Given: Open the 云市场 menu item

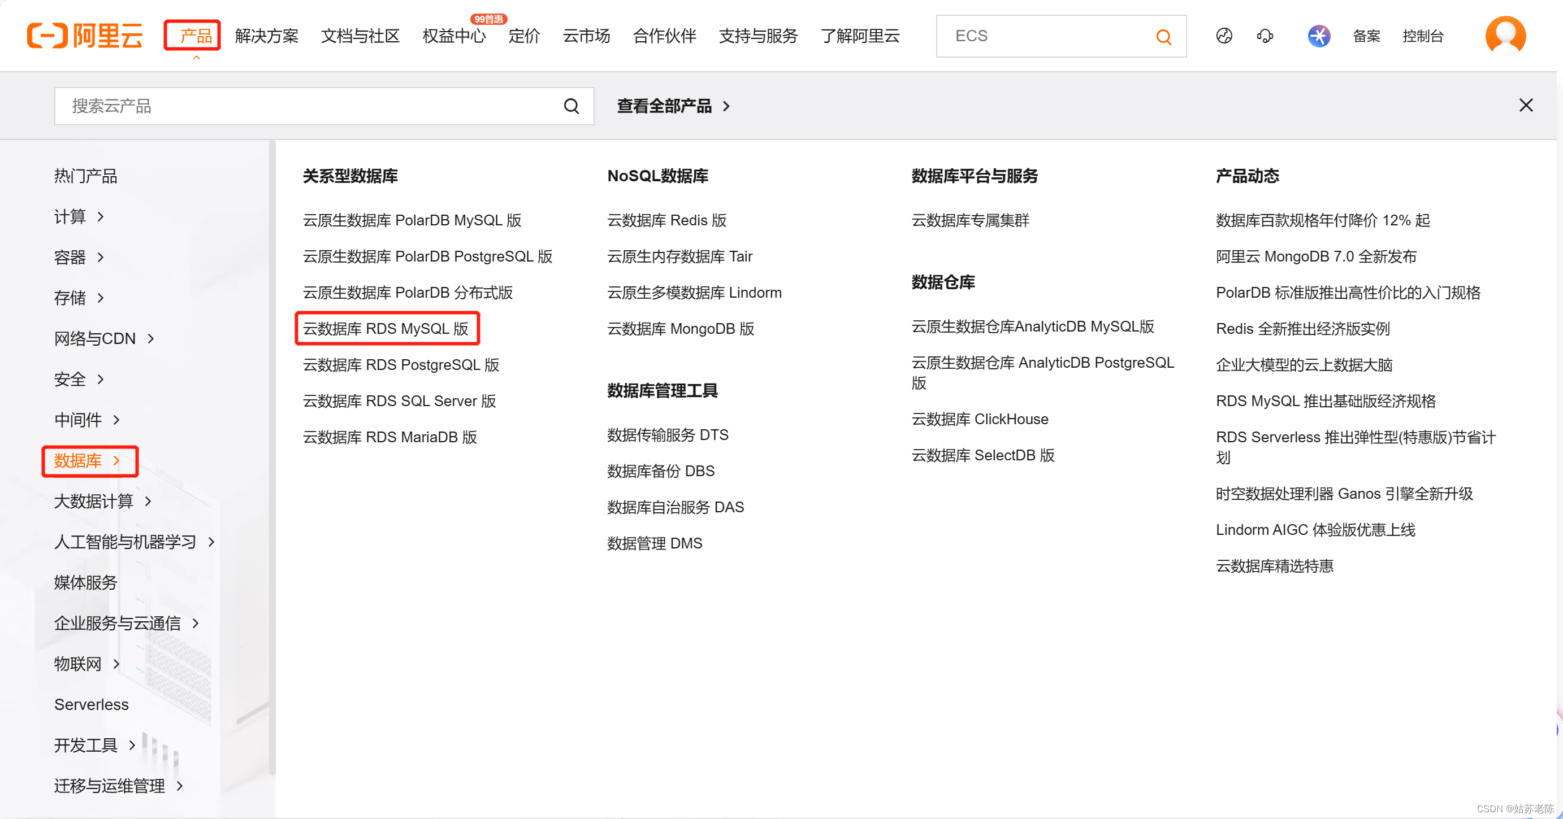Looking at the screenshot, I should pyautogui.click(x=586, y=36).
